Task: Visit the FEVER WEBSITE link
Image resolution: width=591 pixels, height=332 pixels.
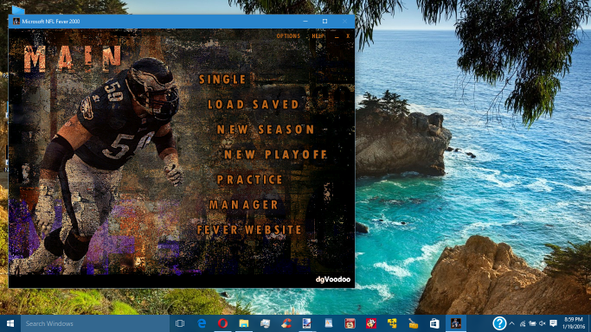Action: 249,230
